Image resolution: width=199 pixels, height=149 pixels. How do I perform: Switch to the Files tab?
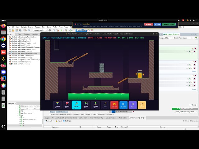(x=19, y=34)
